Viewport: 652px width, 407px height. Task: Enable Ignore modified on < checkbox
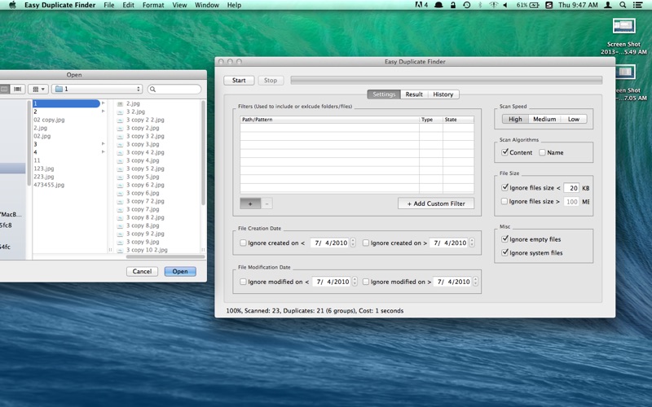point(243,282)
